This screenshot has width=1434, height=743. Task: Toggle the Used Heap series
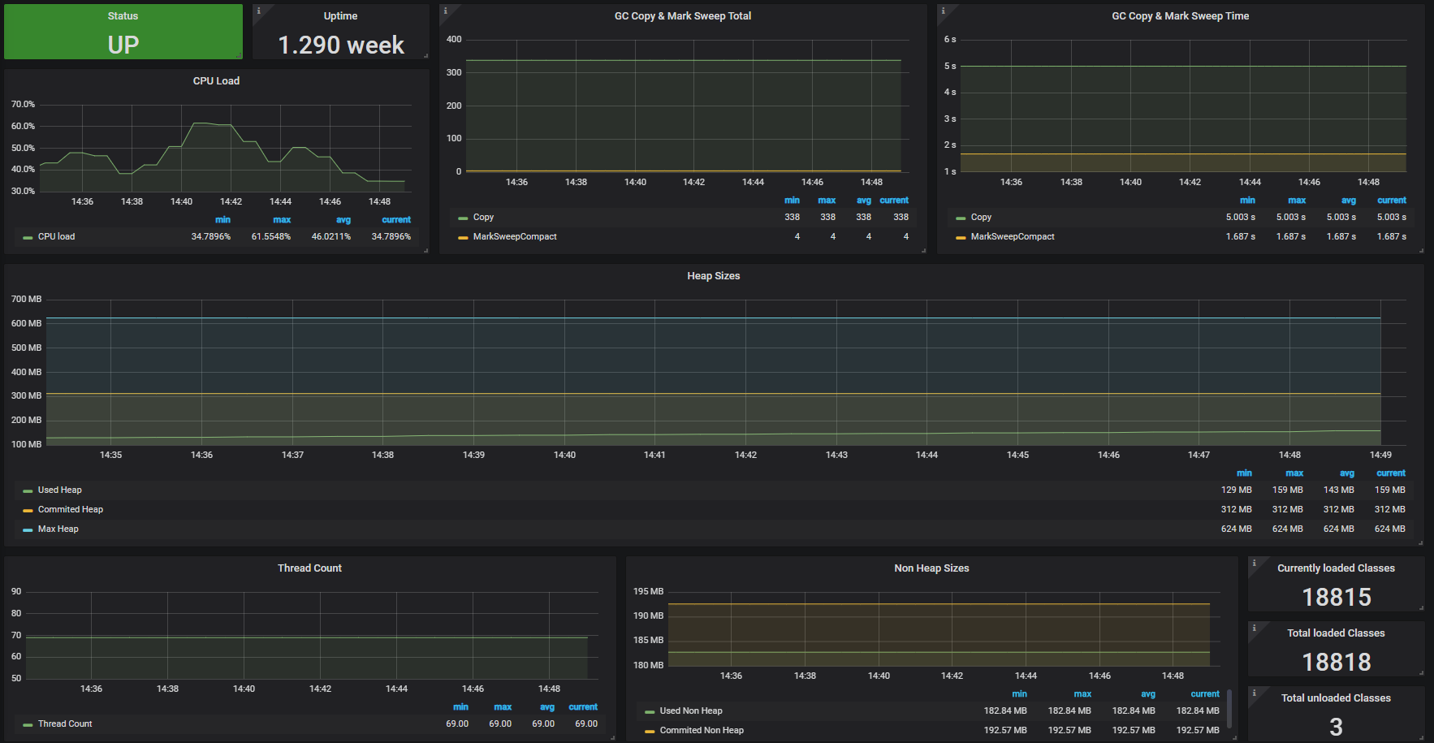pyautogui.click(x=59, y=490)
